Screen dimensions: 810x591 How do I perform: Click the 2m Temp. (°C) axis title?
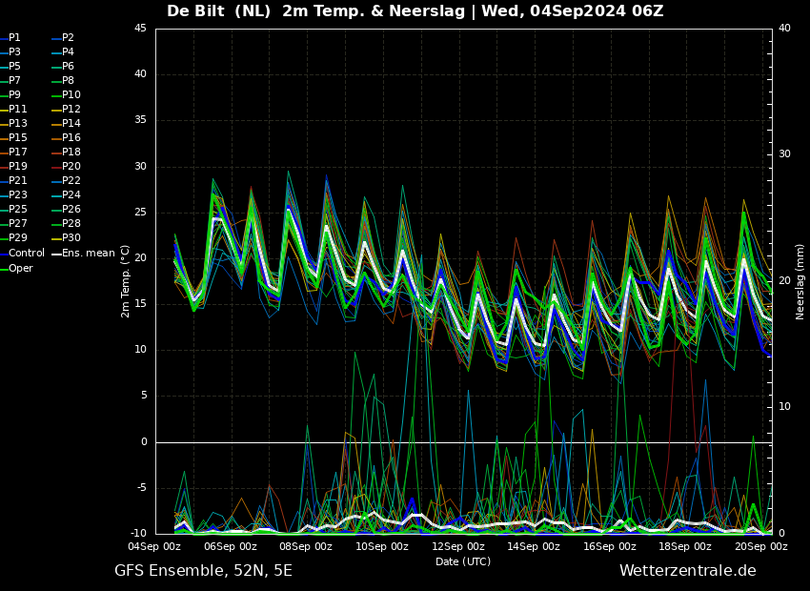126,281
